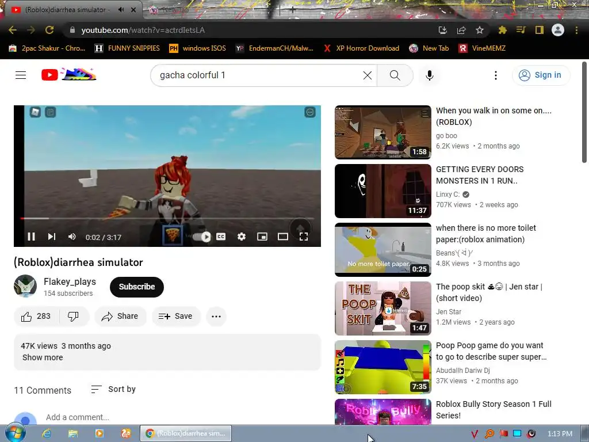Clear the search box text
589x442 pixels.
pyautogui.click(x=368, y=75)
